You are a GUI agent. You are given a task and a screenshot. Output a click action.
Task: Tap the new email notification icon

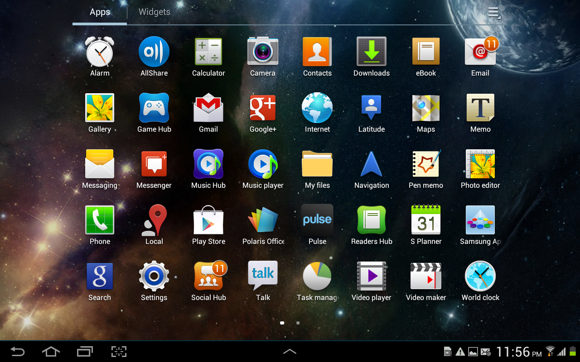click(486, 352)
